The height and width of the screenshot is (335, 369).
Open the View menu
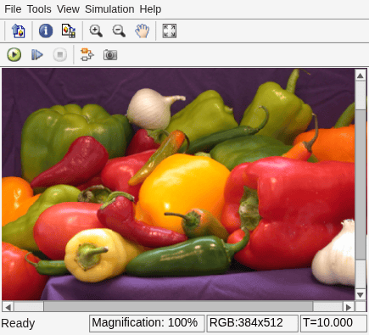tap(68, 9)
